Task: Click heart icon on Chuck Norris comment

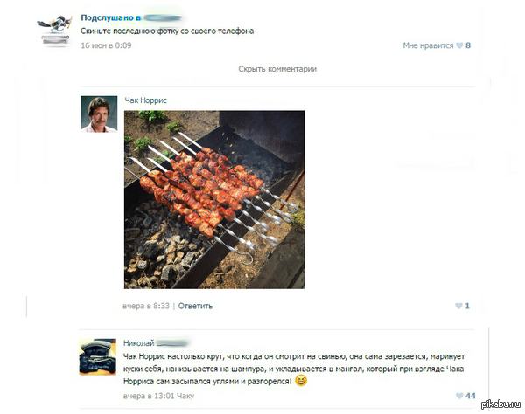Action: click(x=458, y=306)
